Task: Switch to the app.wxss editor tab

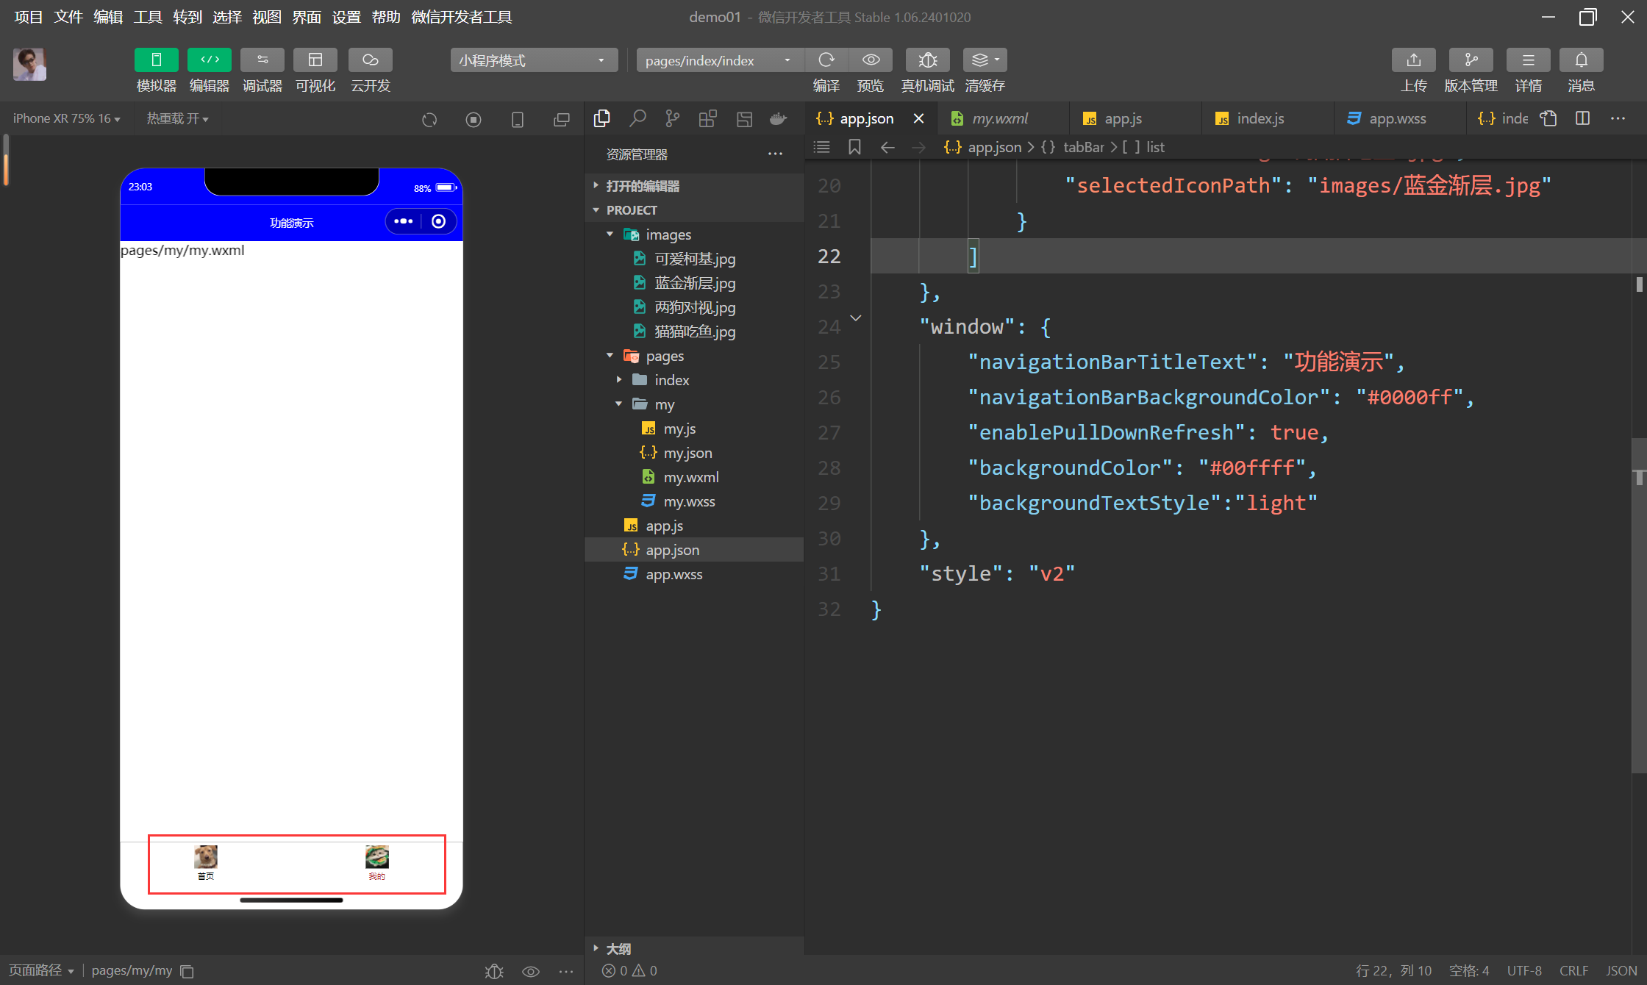Action: tap(1396, 118)
